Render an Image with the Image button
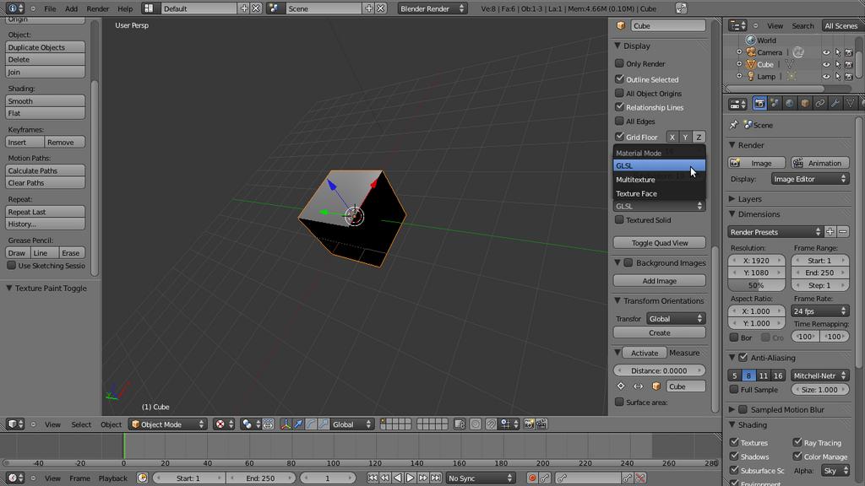 click(x=757, y=163)
